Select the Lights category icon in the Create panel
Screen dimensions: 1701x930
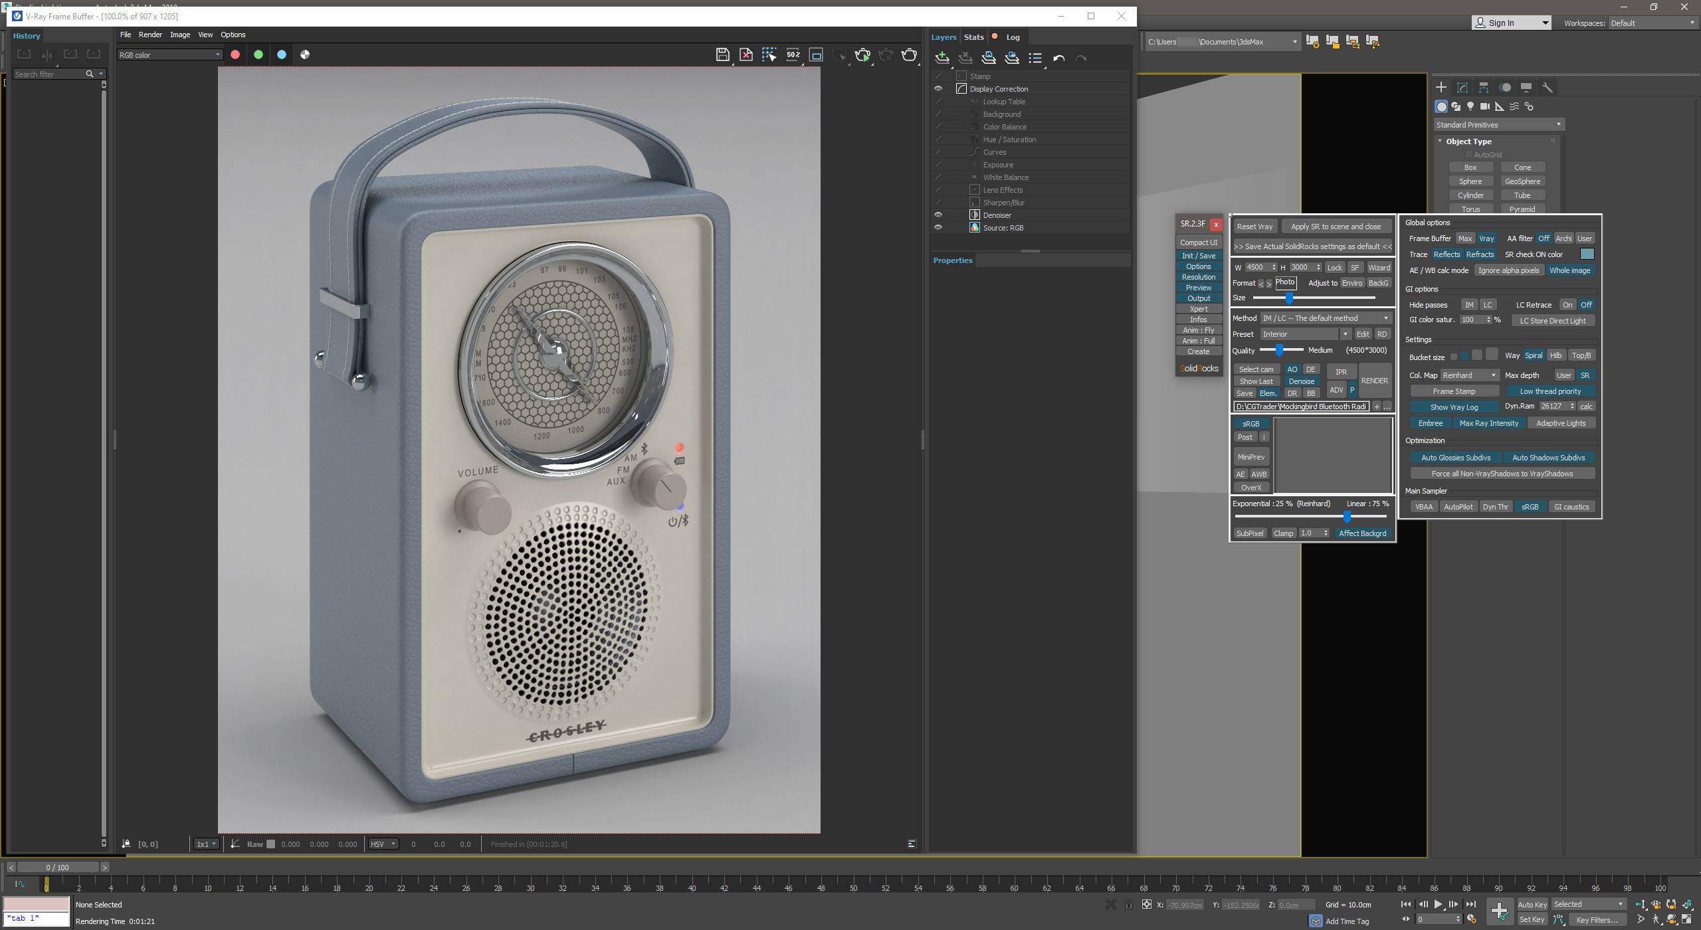pos(1470,106)
